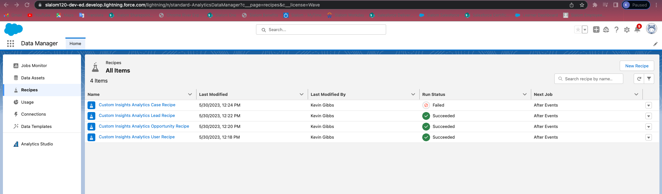This screenshot has width=662, height=194.
Task: Expand the Last Modified column menu chevron
Action: (302, 94)
